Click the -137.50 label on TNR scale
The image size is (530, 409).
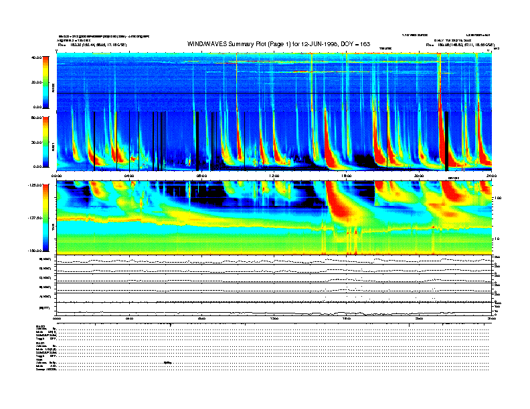click(x=35, y=218)
